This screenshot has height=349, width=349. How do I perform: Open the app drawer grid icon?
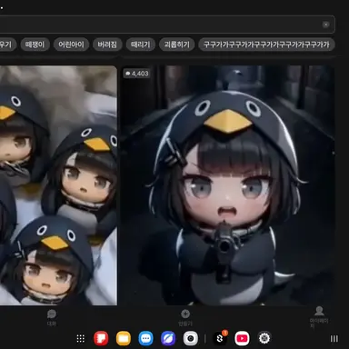click(x=81, y=338)
